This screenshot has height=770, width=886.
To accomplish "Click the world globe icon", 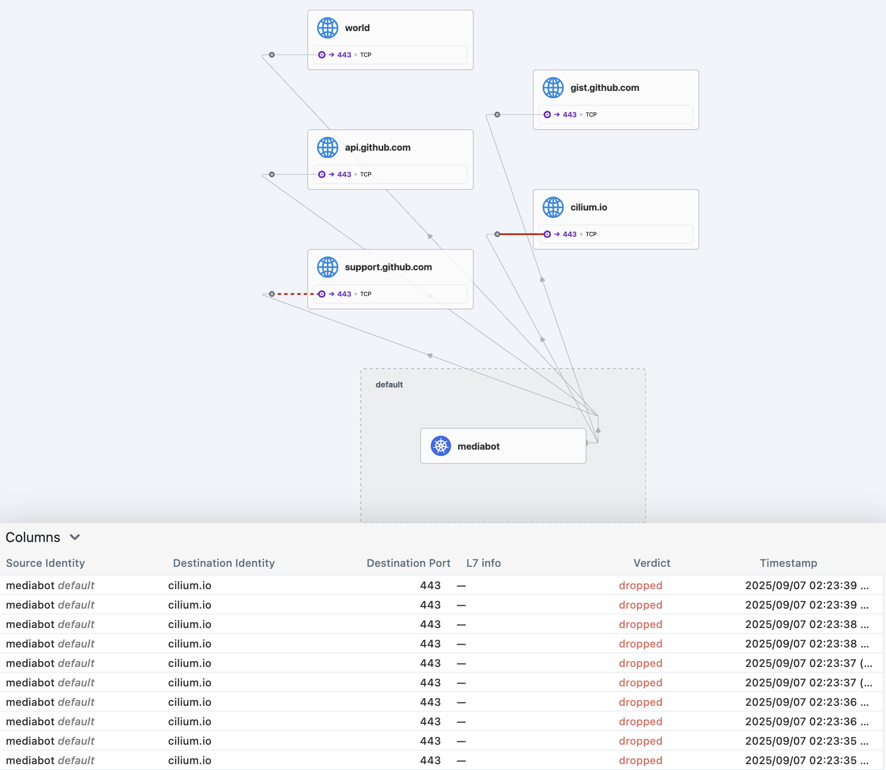I will 327,28.
